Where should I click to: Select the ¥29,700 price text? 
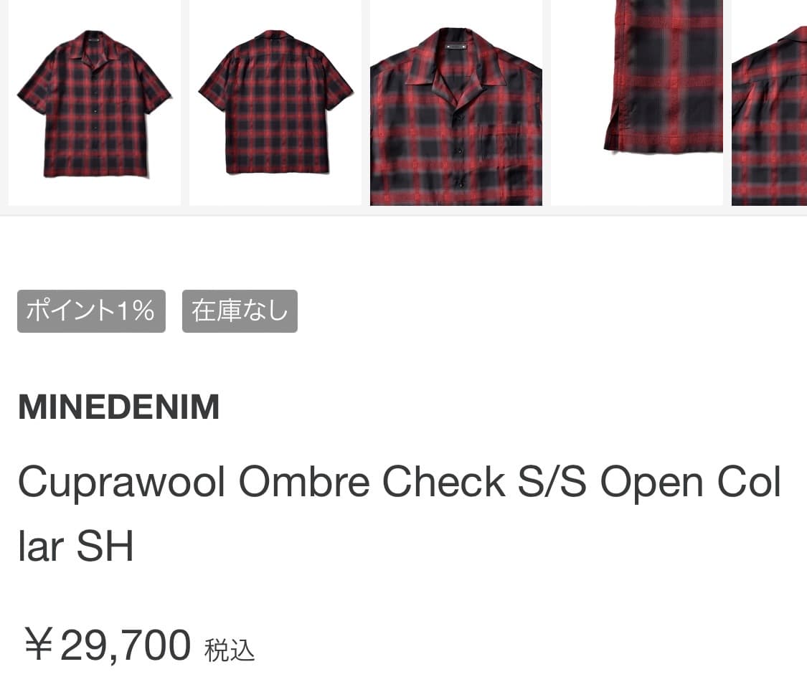tap(108, 645)
